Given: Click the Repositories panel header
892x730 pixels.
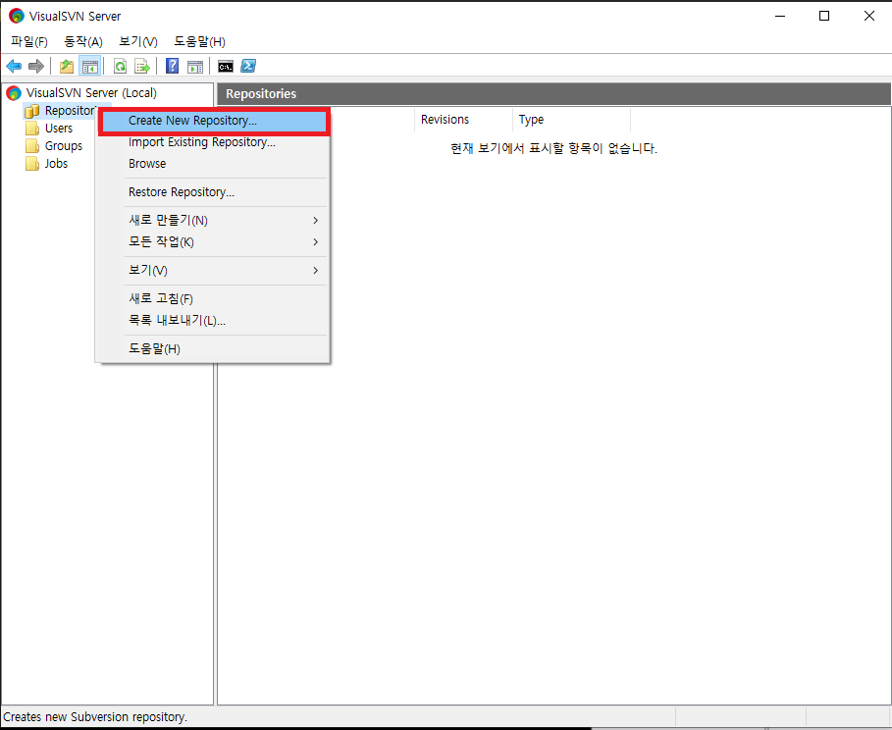Looking at the screenshot, I should [553, 94].
